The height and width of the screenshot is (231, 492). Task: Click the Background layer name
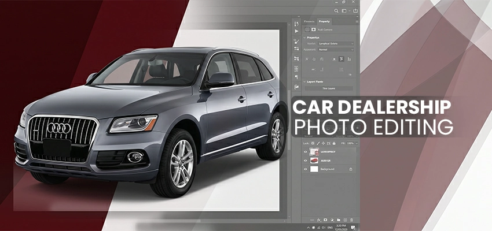(x=327, y=169)
